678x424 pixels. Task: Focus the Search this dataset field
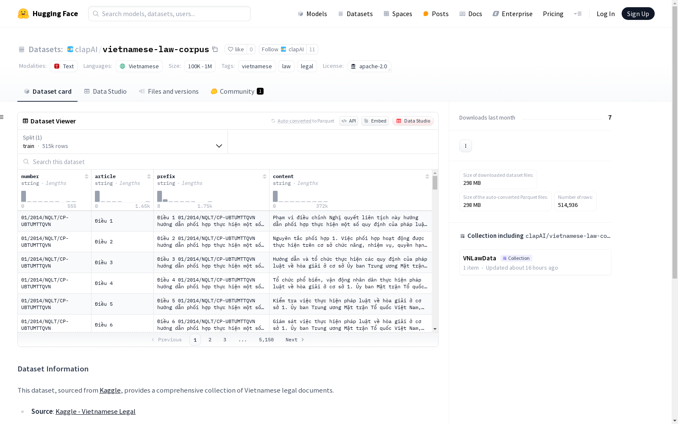click(228, 162)
